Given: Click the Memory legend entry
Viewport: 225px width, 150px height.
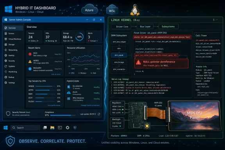Looking at the screenshot, I should coord(82,73).
